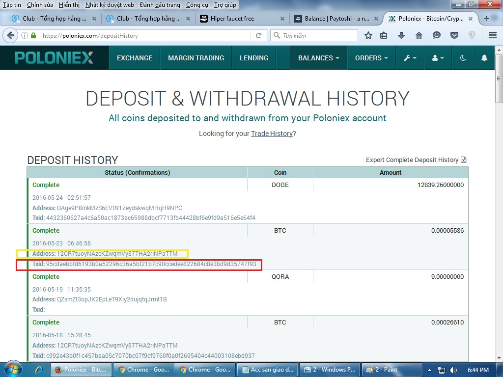Click the taskbar clock 6:44 PM
503x377 pixels.
(x=478, y=370)
